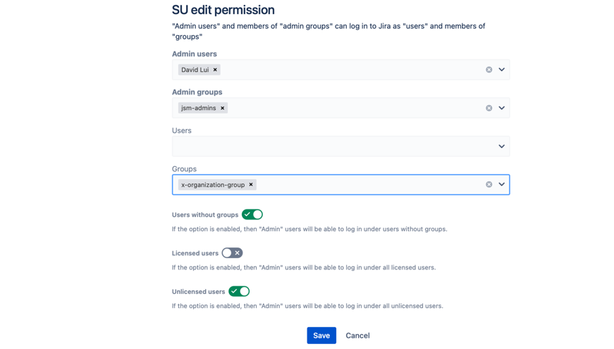
Task: Open the Groups dropdown chevron
Action: click(x=502, y=185)
